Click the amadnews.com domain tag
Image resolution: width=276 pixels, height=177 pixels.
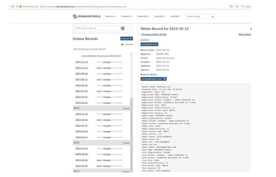(149, 44)
